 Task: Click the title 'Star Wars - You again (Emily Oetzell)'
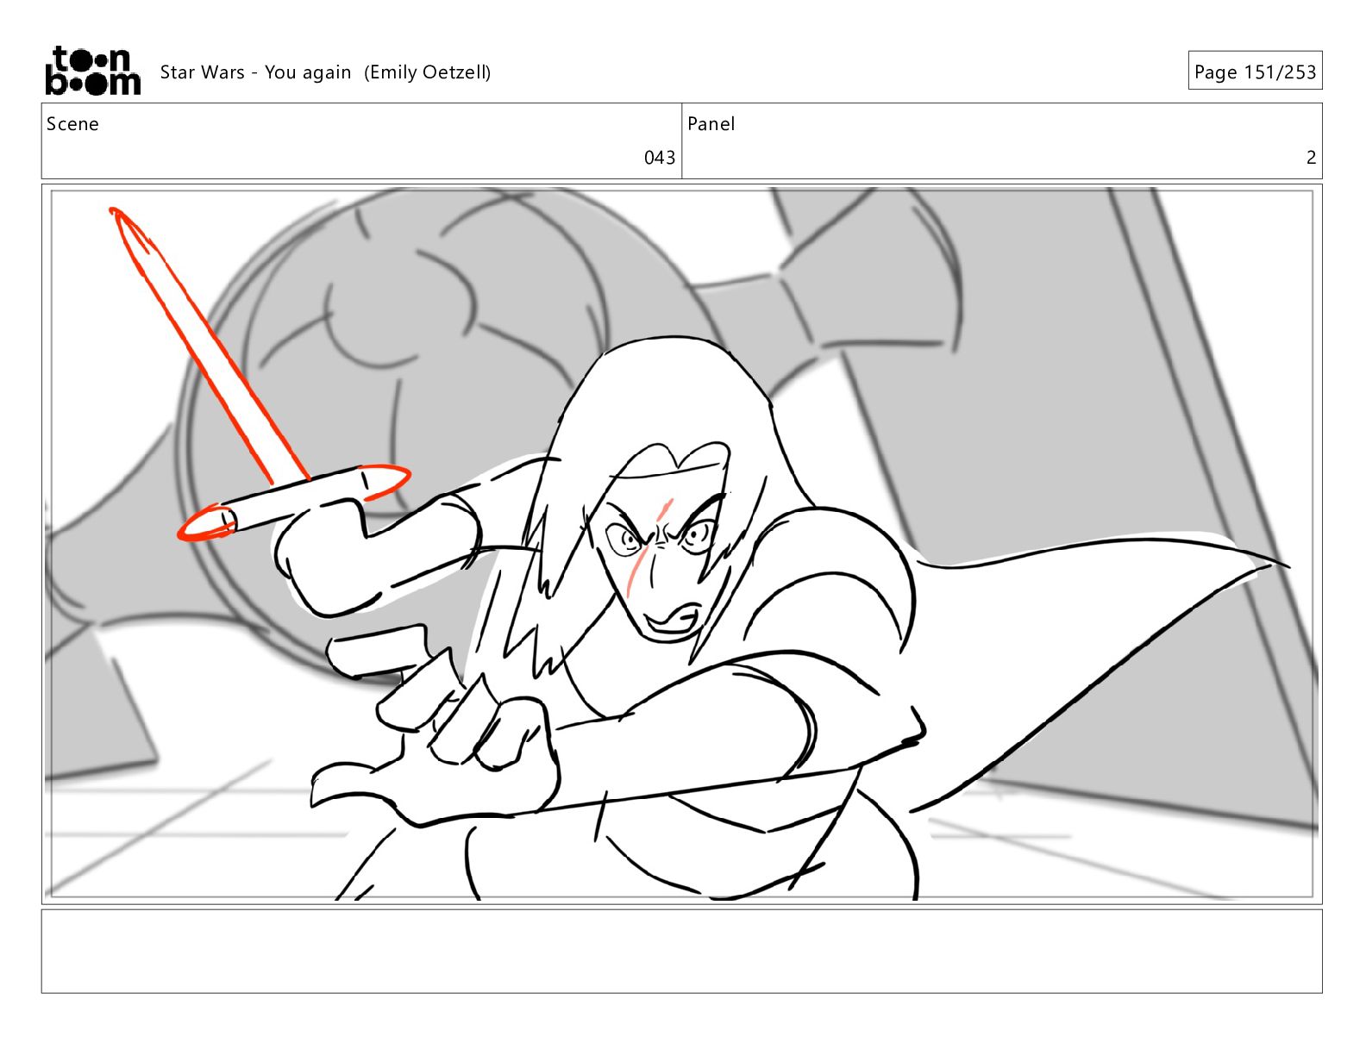click(x=325, y=72)
